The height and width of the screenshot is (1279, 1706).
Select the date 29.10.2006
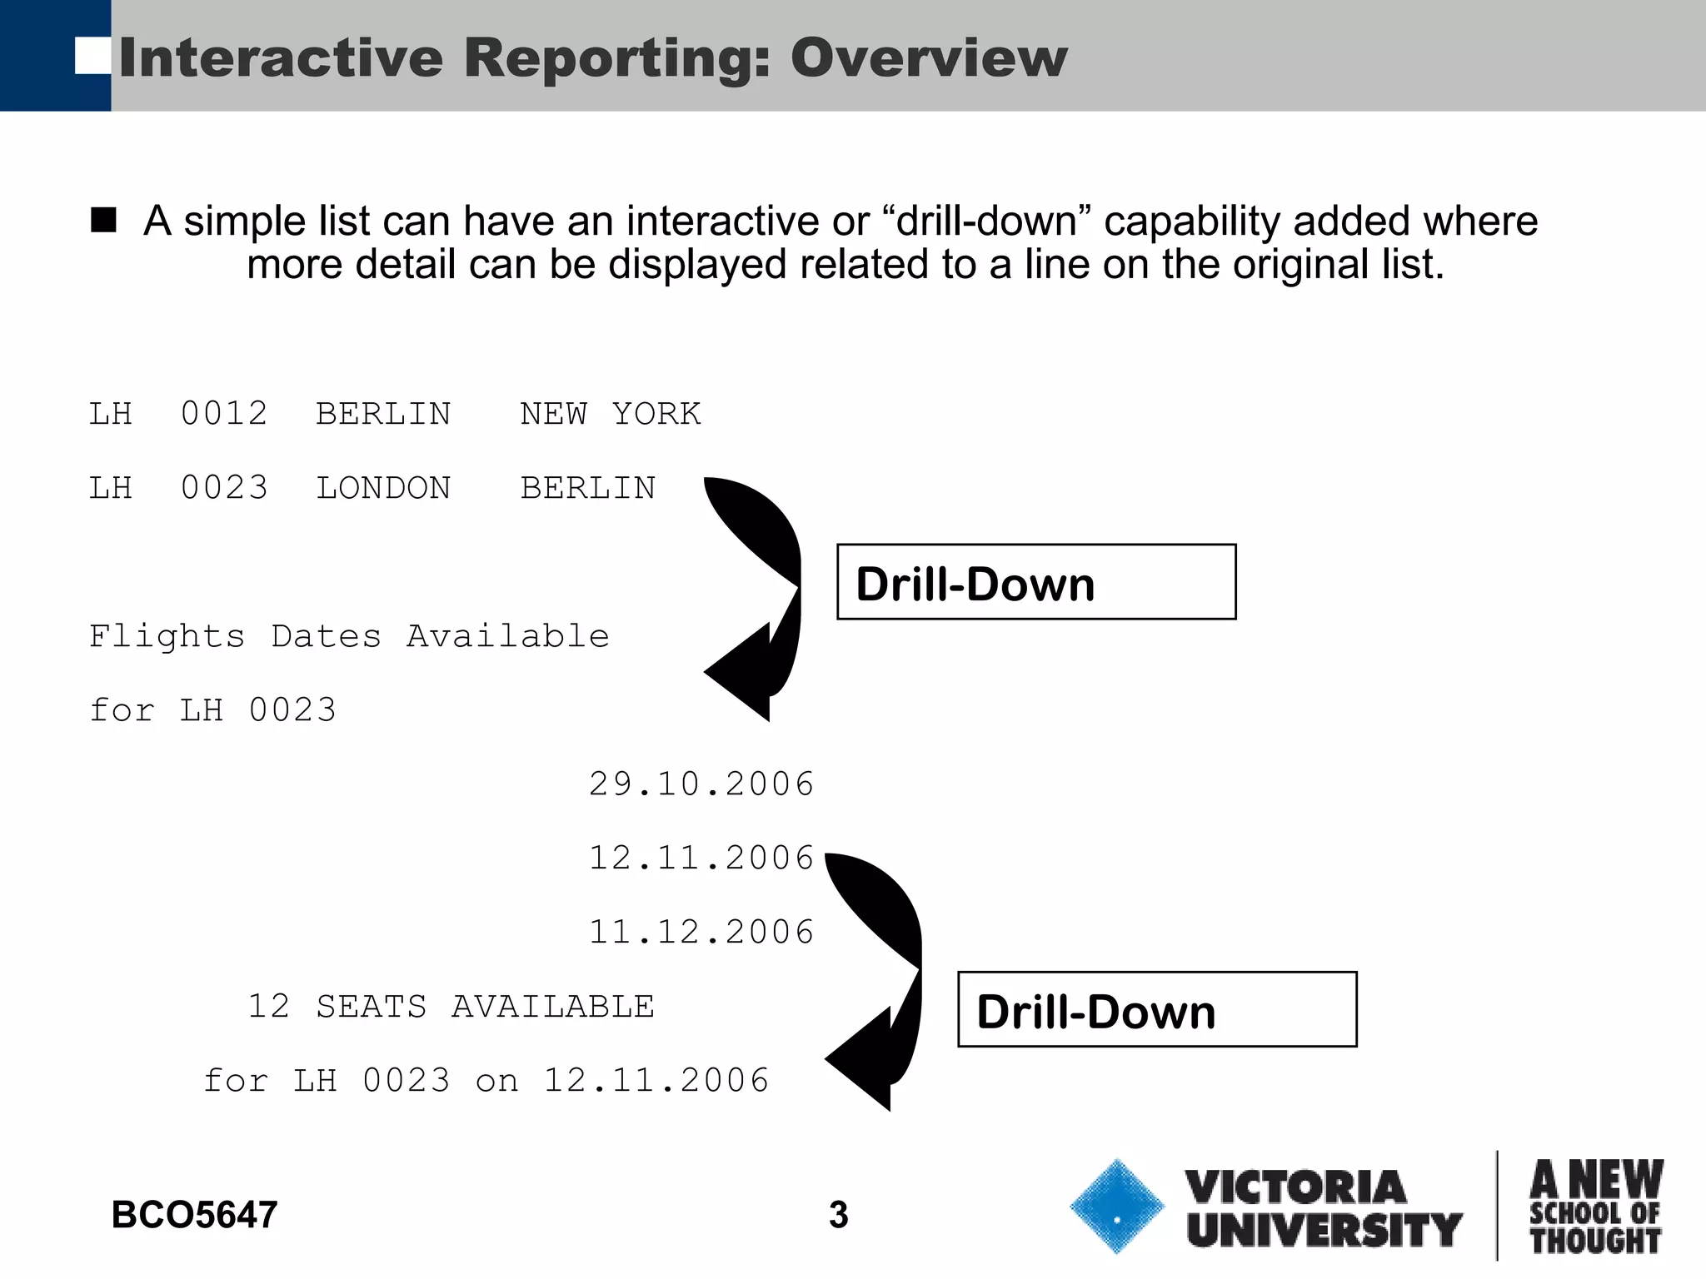[701, 784]
